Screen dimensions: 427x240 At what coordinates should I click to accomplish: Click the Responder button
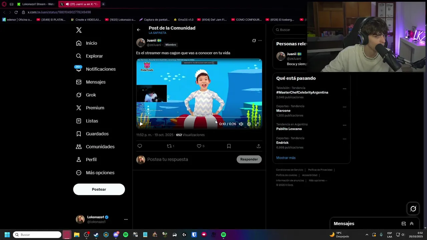[x=249, y=159]
